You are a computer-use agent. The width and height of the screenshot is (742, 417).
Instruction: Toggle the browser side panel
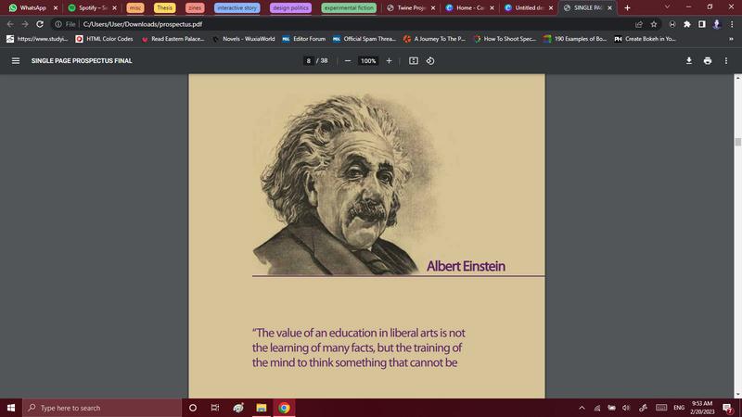702,24
